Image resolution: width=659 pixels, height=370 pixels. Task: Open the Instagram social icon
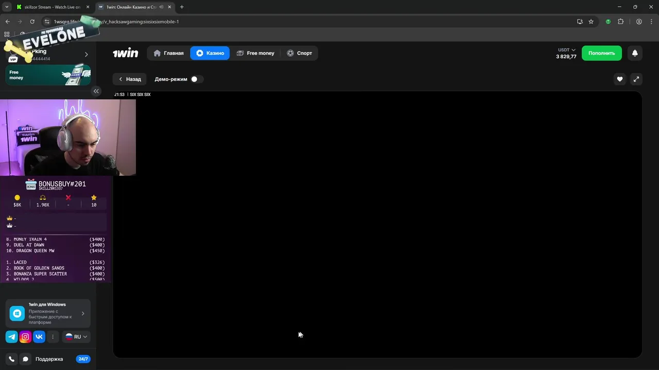point(25,337)
